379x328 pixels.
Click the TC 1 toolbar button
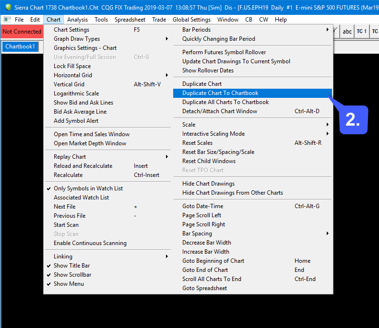point(362,31)
